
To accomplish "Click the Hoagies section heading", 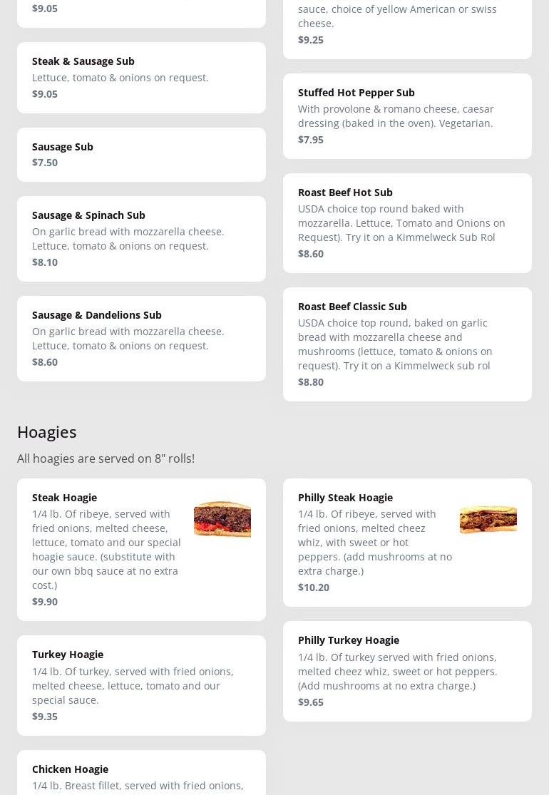I will [47, 431].
